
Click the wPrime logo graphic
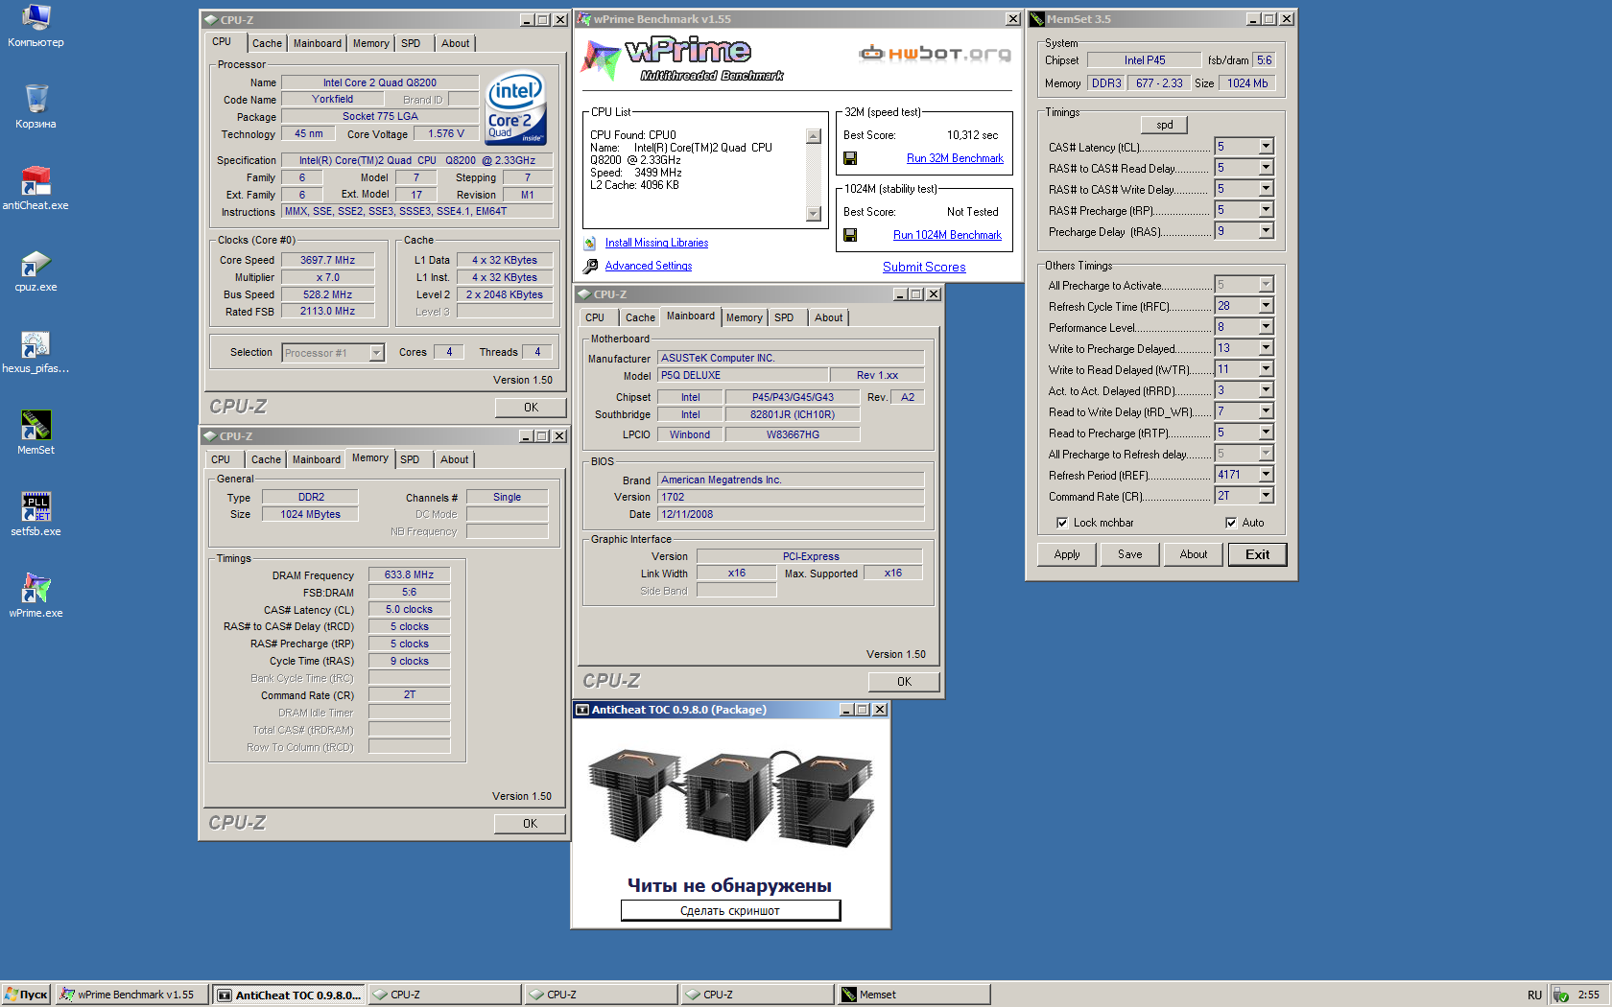point(683,59)
